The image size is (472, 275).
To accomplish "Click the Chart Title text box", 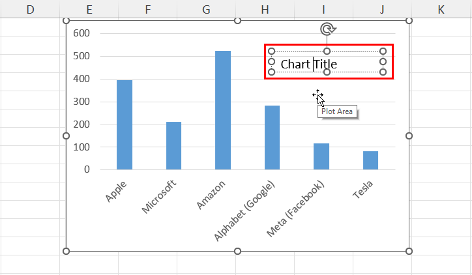I will pos(327,62).
